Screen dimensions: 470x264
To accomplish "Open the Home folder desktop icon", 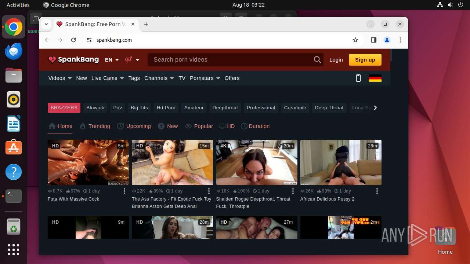I will click(445, 241).
